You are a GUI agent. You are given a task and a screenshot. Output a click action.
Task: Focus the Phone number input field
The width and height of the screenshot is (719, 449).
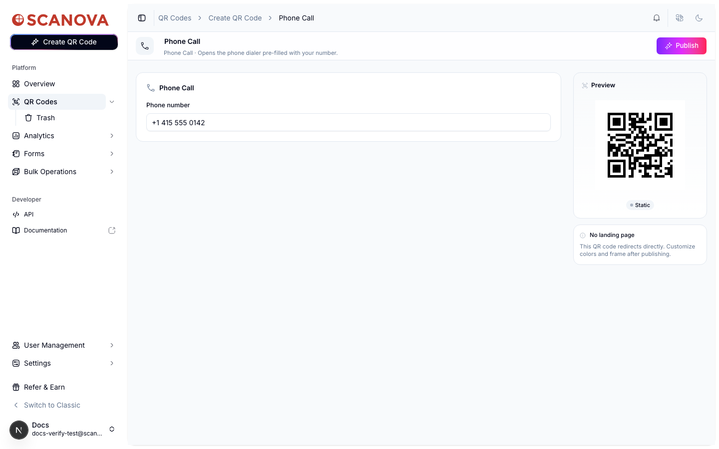[349, 122]
